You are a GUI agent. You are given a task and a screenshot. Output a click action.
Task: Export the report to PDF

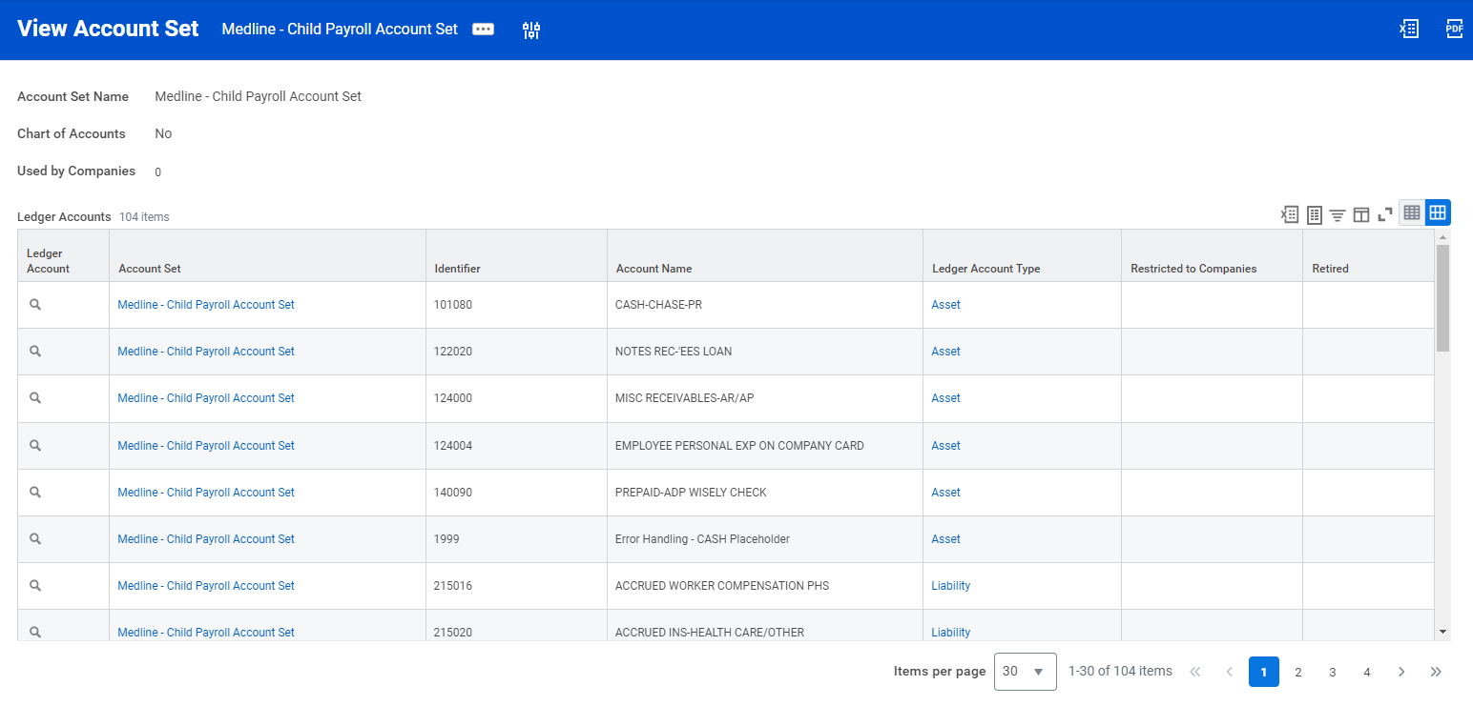[1453, 29]
